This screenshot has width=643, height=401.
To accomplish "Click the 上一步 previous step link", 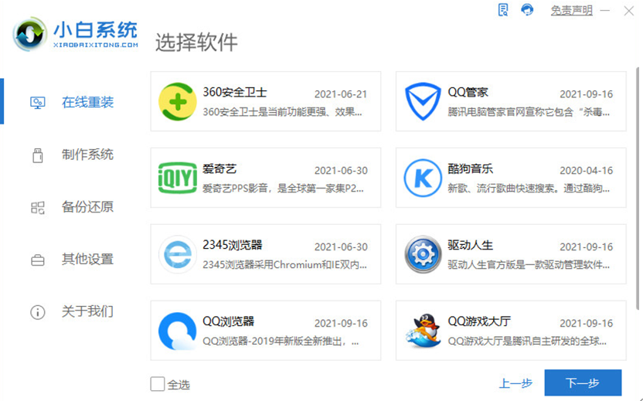I will point(515,383).
